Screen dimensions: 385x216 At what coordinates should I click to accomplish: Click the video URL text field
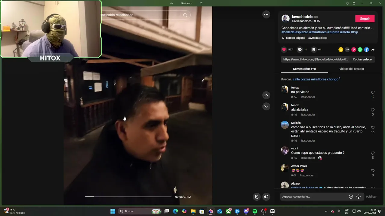point(316,59)
